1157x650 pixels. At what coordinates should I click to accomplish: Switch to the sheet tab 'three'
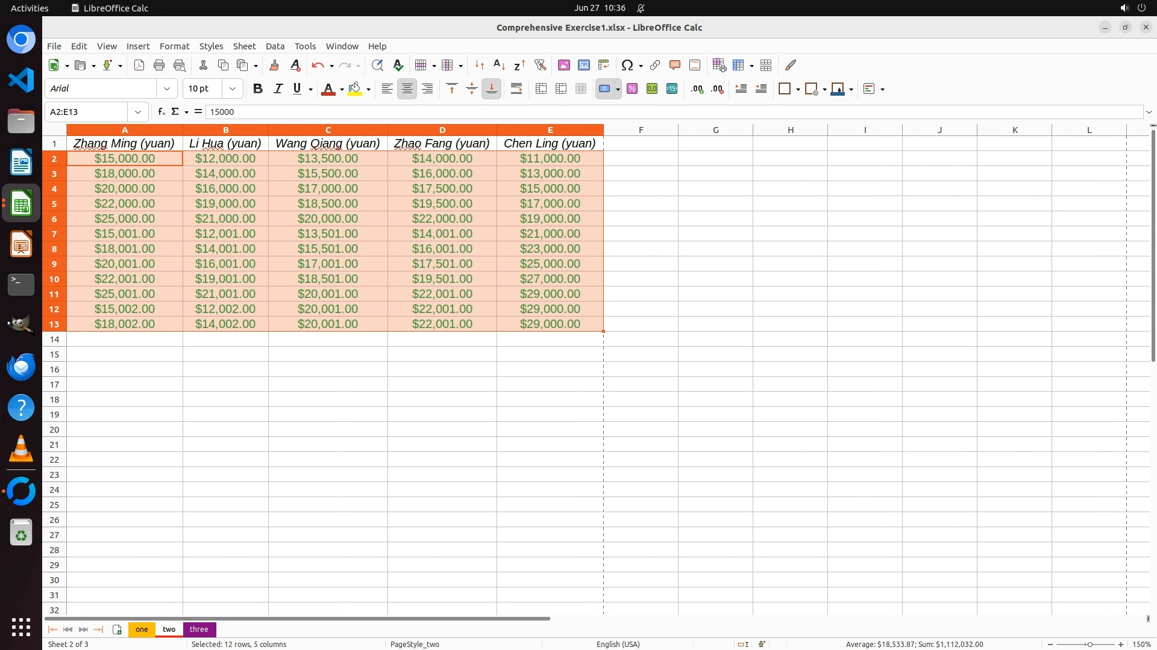coord(199,630)
